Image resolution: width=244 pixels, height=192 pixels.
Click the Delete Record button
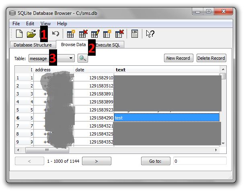tap(211, 58)
